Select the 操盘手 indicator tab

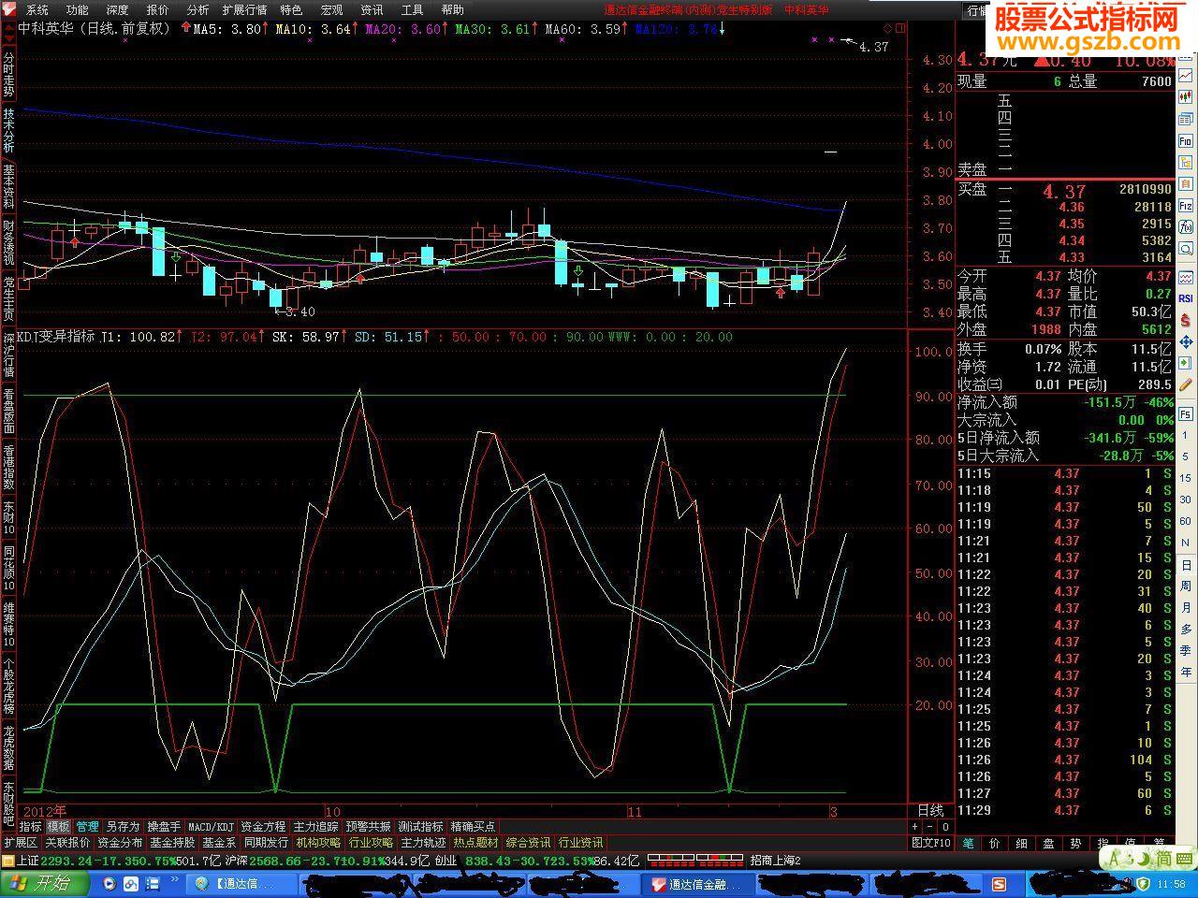coord(164,827)
